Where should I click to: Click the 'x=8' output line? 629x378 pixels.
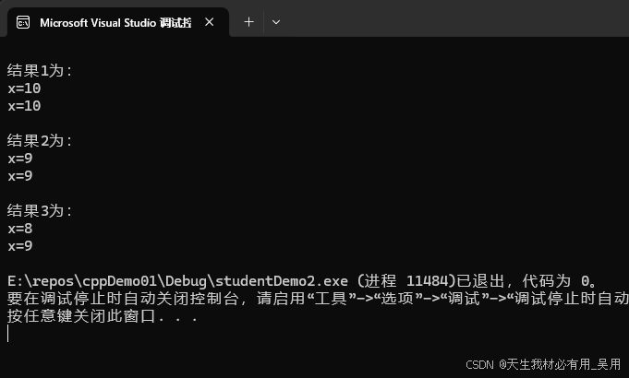(20, 229)
